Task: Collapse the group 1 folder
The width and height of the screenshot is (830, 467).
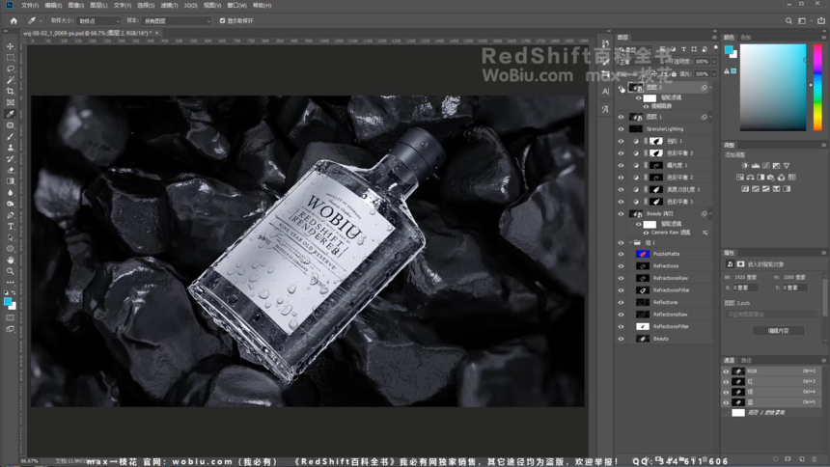Action: [x=631, y=242]
